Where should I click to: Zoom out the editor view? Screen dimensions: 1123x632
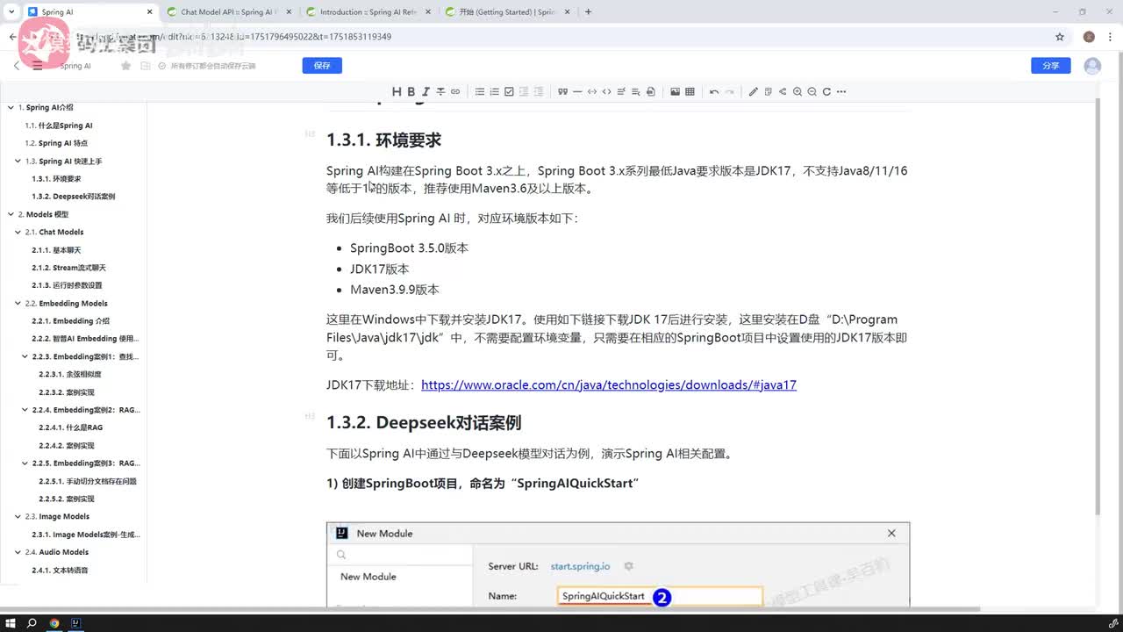point(812,91)
